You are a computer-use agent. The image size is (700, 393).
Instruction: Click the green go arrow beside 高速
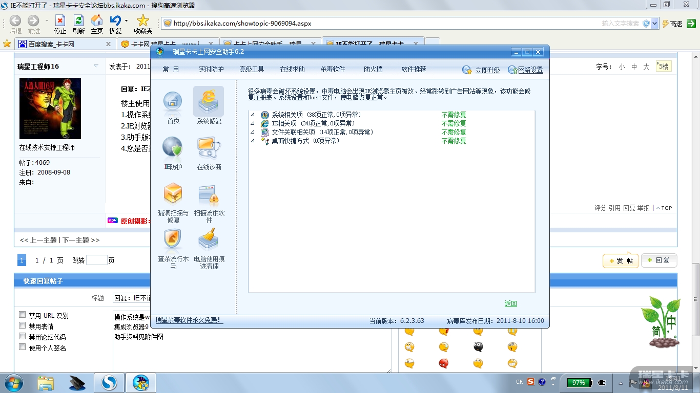click(691, 24)
